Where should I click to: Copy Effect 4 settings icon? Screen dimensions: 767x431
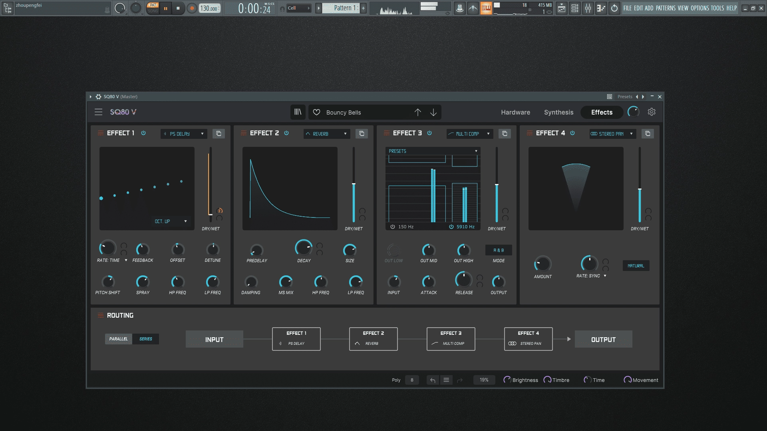[648, 134]
